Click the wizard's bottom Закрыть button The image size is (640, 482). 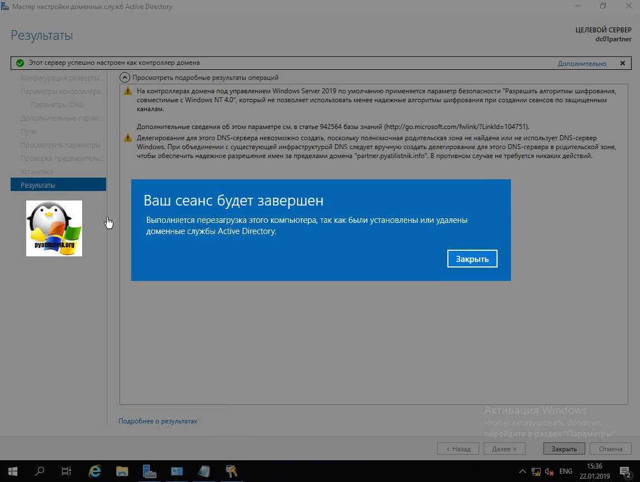[x=564, y=448]
